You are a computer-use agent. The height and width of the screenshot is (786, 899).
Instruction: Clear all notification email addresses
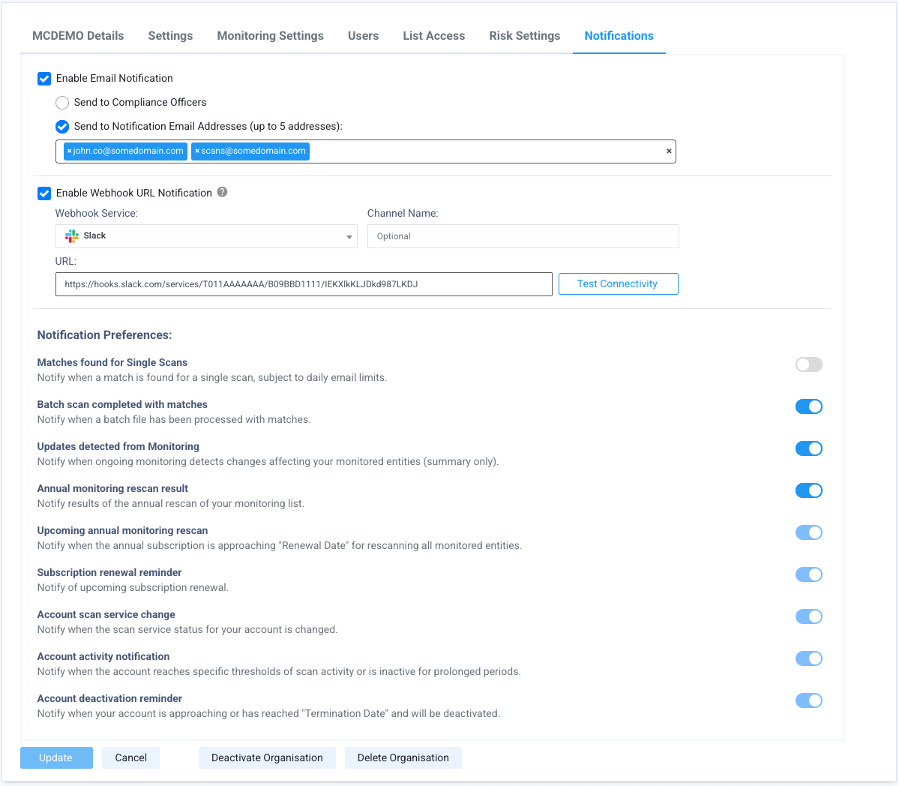[669, 151]
